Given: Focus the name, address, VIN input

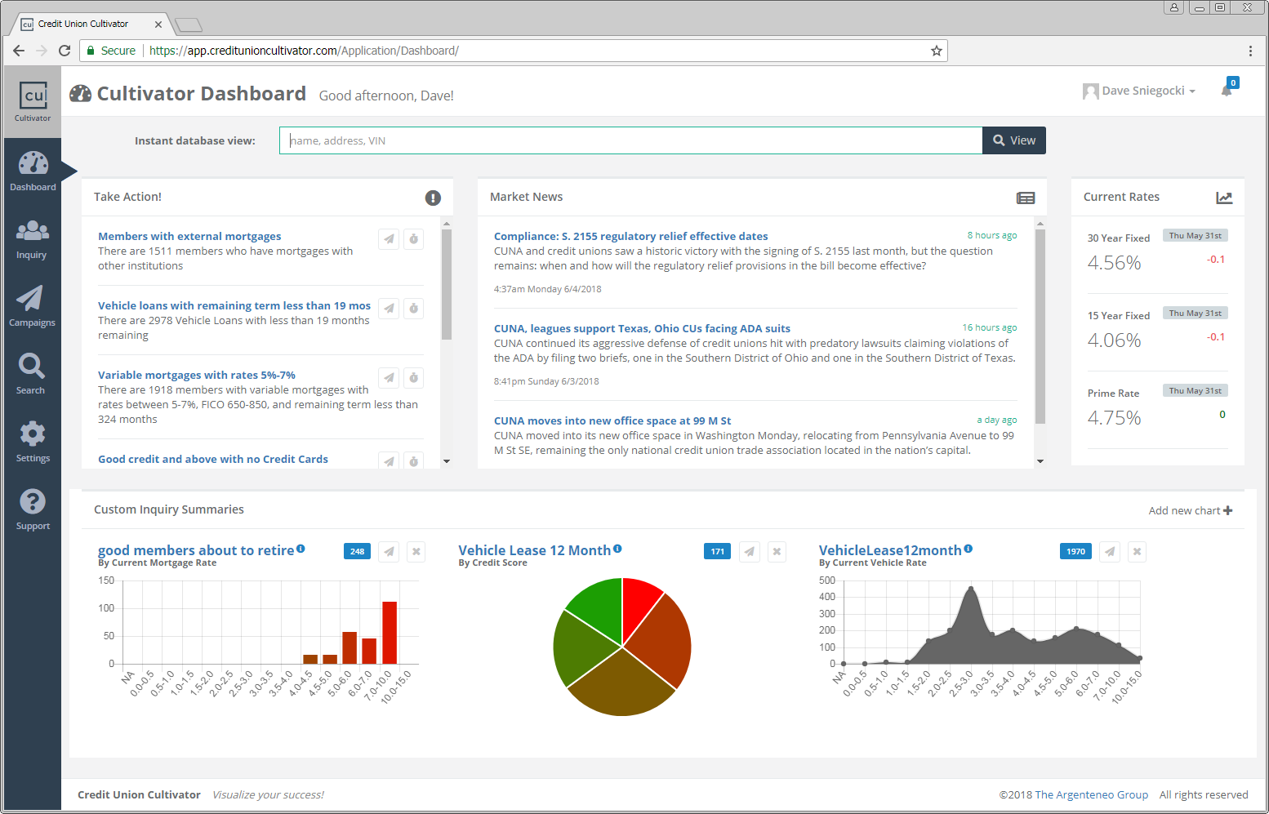Looking at the screenshot, I should click(630, 140).
